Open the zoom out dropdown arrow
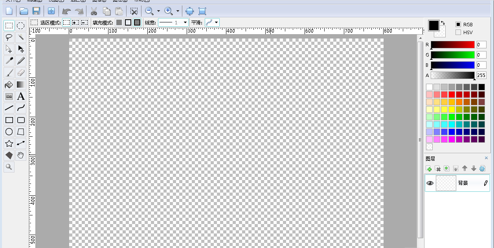The image size is (494, 248). pos(158,11)
